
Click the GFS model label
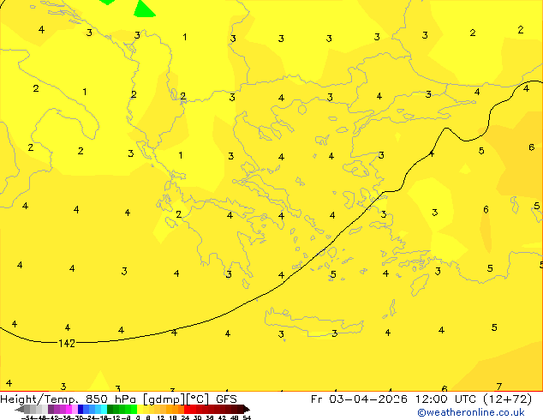click(x=226, y=399)
